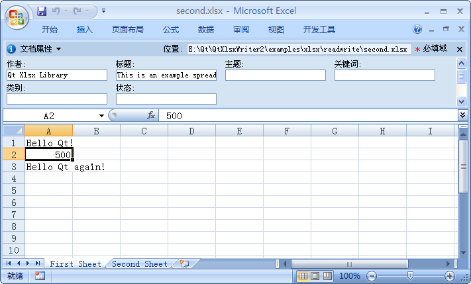Screen dimensions: 471x284
Task: Click the Insert Worksheet tab icon
Action: tap(183, 263)
